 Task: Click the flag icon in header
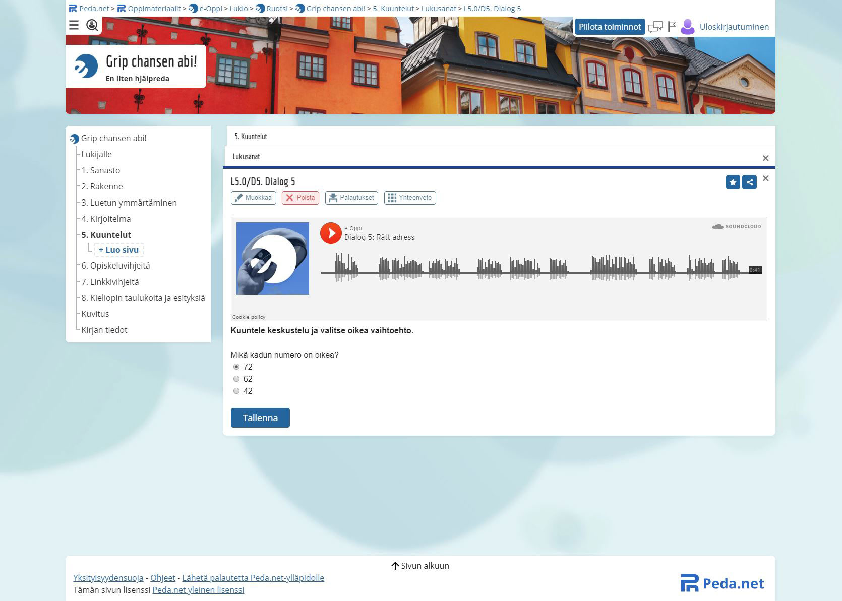(x=672, y=27)
